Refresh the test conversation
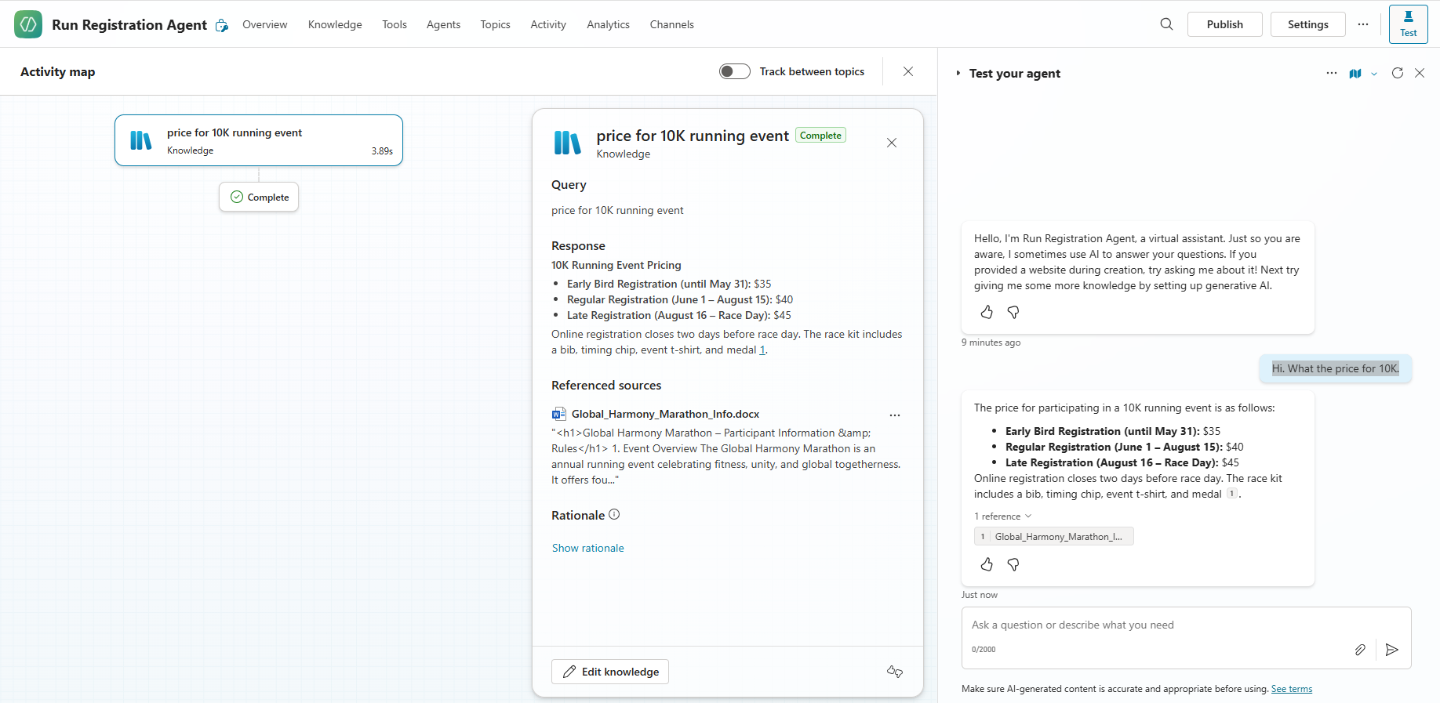The height and width of the screenshot is (703, 1440). click(x=1397, y=73)
